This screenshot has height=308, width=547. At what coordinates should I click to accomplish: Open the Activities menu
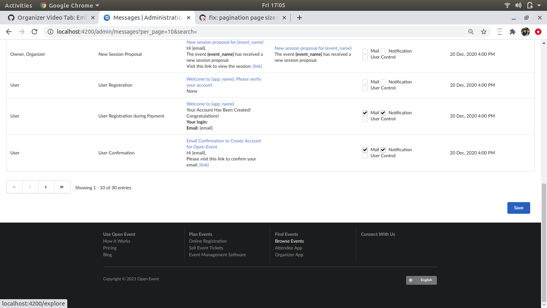coord(18,5)
